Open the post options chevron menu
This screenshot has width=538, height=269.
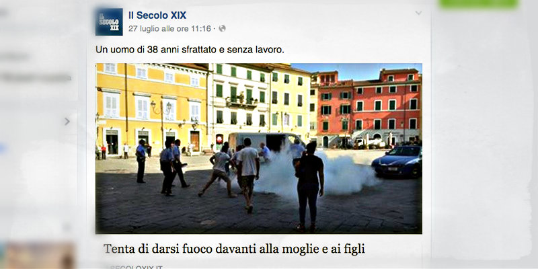[x=418, y=13]
